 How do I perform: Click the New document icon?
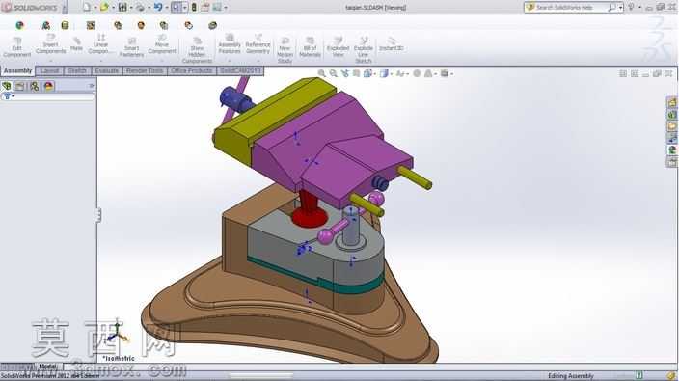(86, 8)
